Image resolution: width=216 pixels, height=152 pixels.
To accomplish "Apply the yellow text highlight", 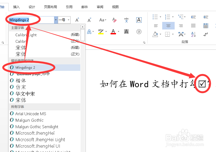I will tap(101, 32).
